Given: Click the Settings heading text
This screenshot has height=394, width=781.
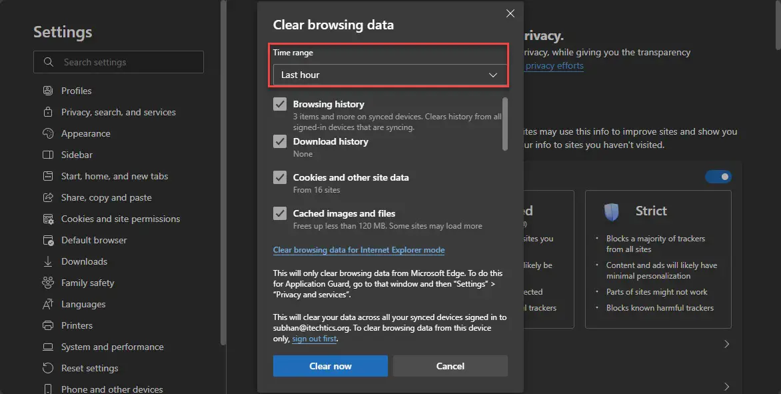Looking at the screenshot, I should [x=63, y=32].
